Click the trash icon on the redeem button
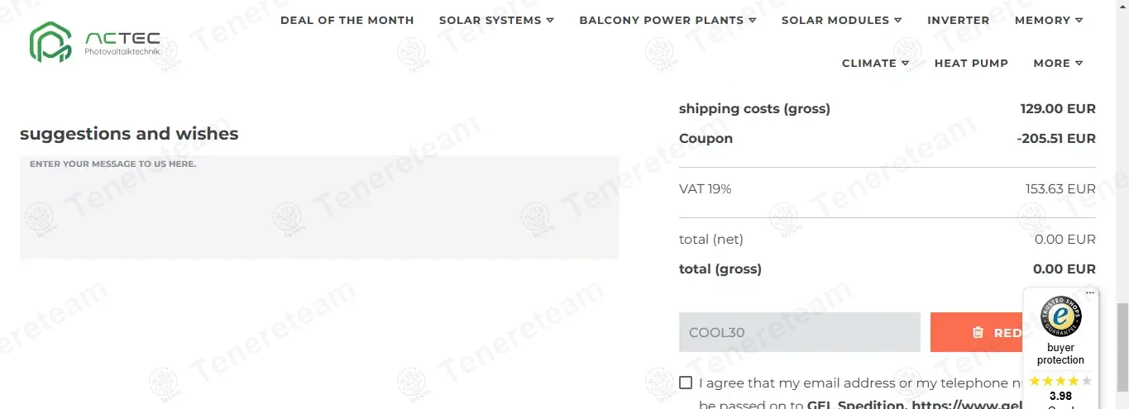This screenshot has height=409, width=1129. pos(978,332)
